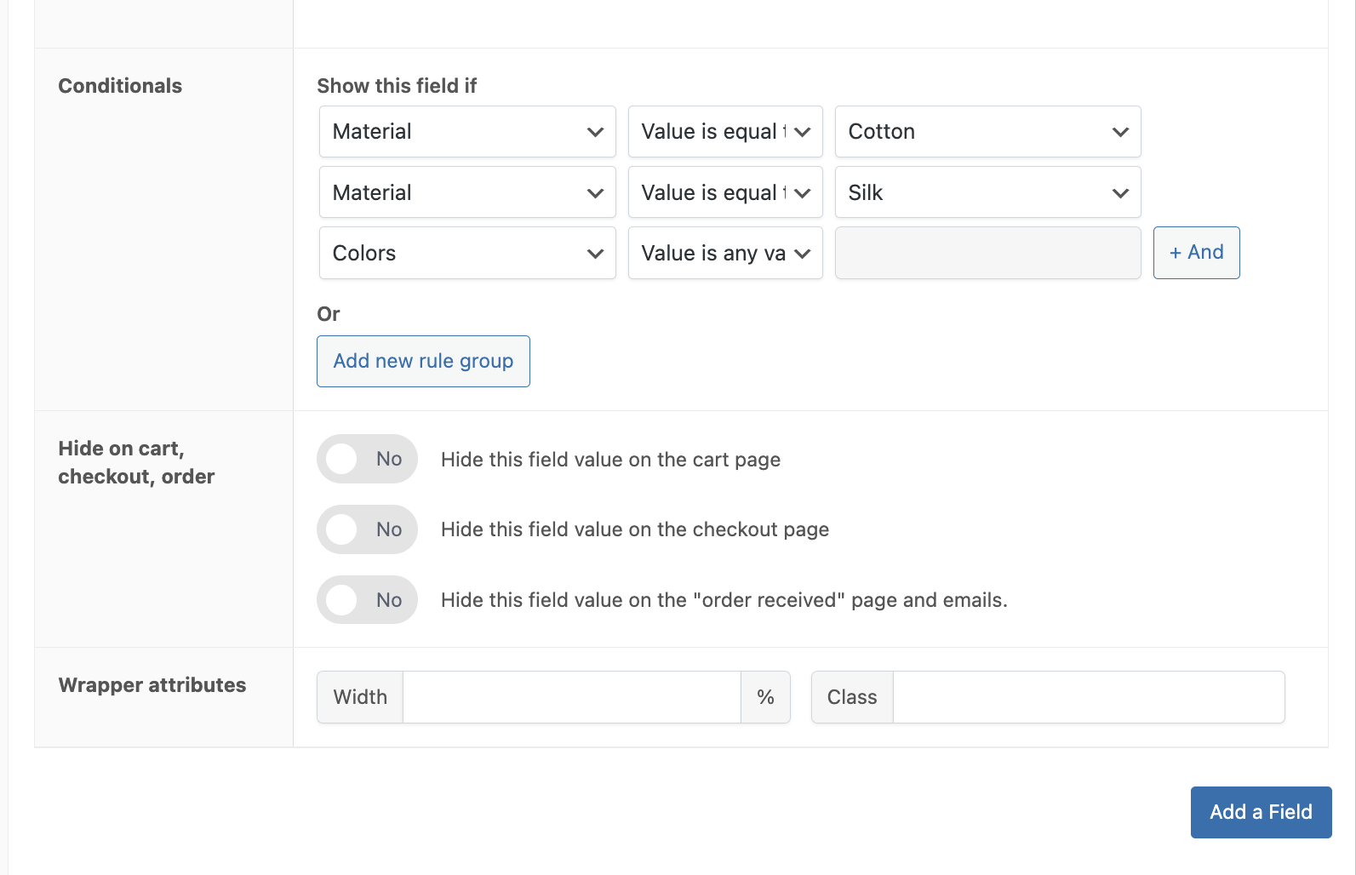Open first row 'Value is equal' operator dropdown
The height and width of the screenshot is (875, 1356).
tap(724, 132)
